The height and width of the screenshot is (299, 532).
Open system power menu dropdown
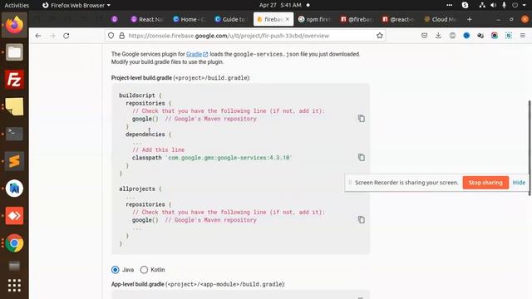(519, 5)
